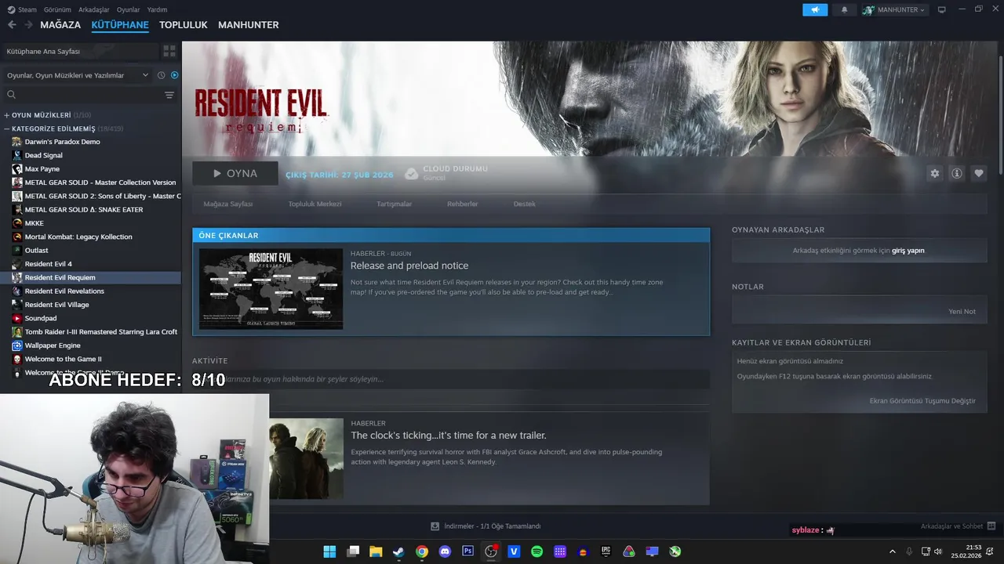Image resolution: width=1004 pixels, height=564 pixels.
Task: Open Mağaza Sayfası link
Action: pos(228,204)
